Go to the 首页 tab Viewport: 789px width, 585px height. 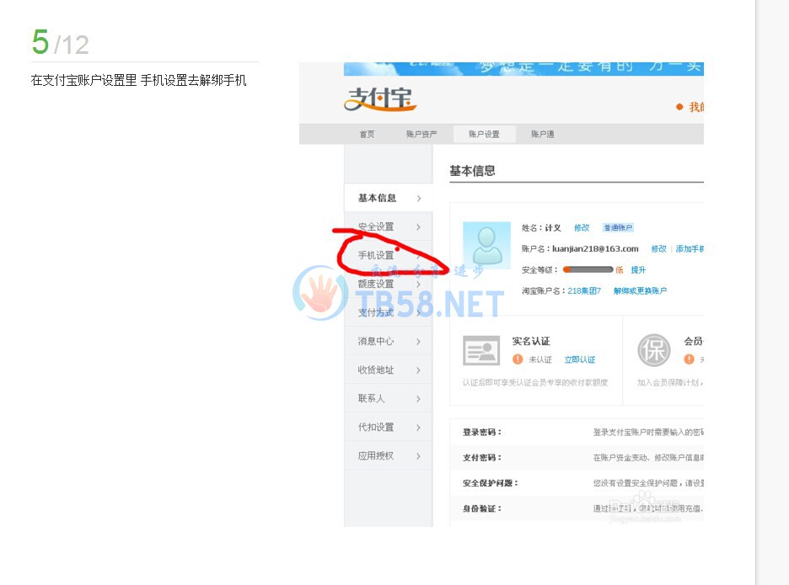pos(367,135)
